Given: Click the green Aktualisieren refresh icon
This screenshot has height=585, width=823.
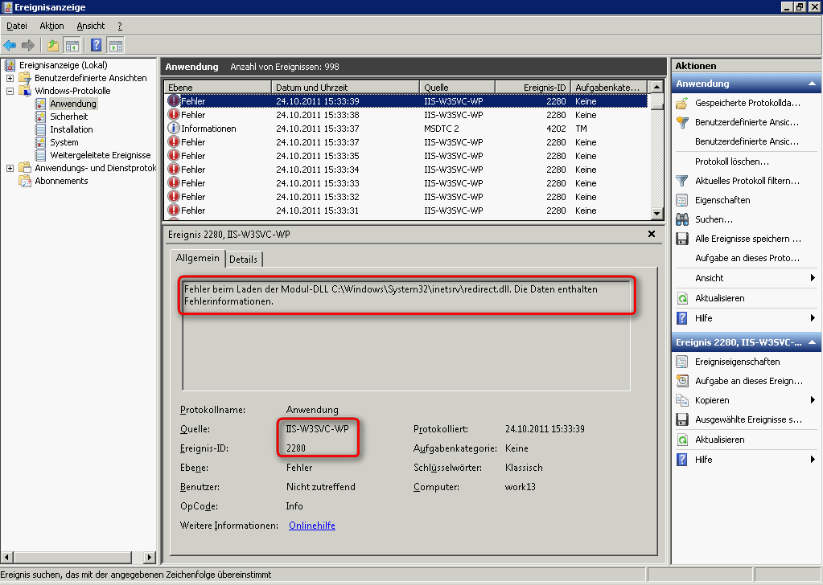Looking at the screenshot, I should click(682, 298).
